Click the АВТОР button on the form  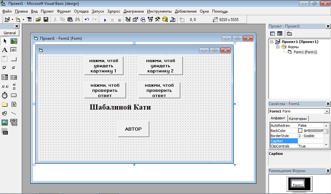point(133,128)
